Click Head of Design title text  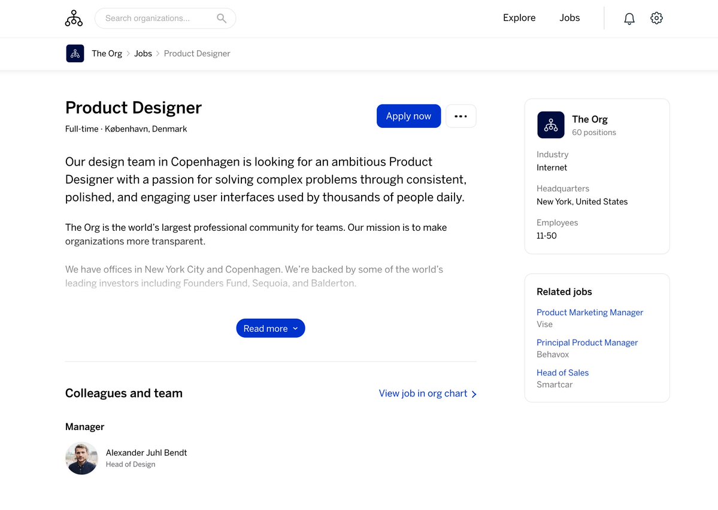[x=131, y=465]
